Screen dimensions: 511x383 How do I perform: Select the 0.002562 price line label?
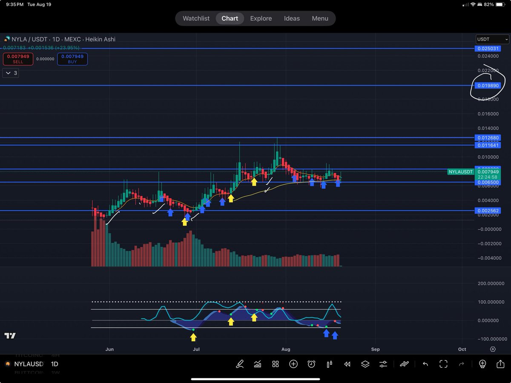pos(488,211)
